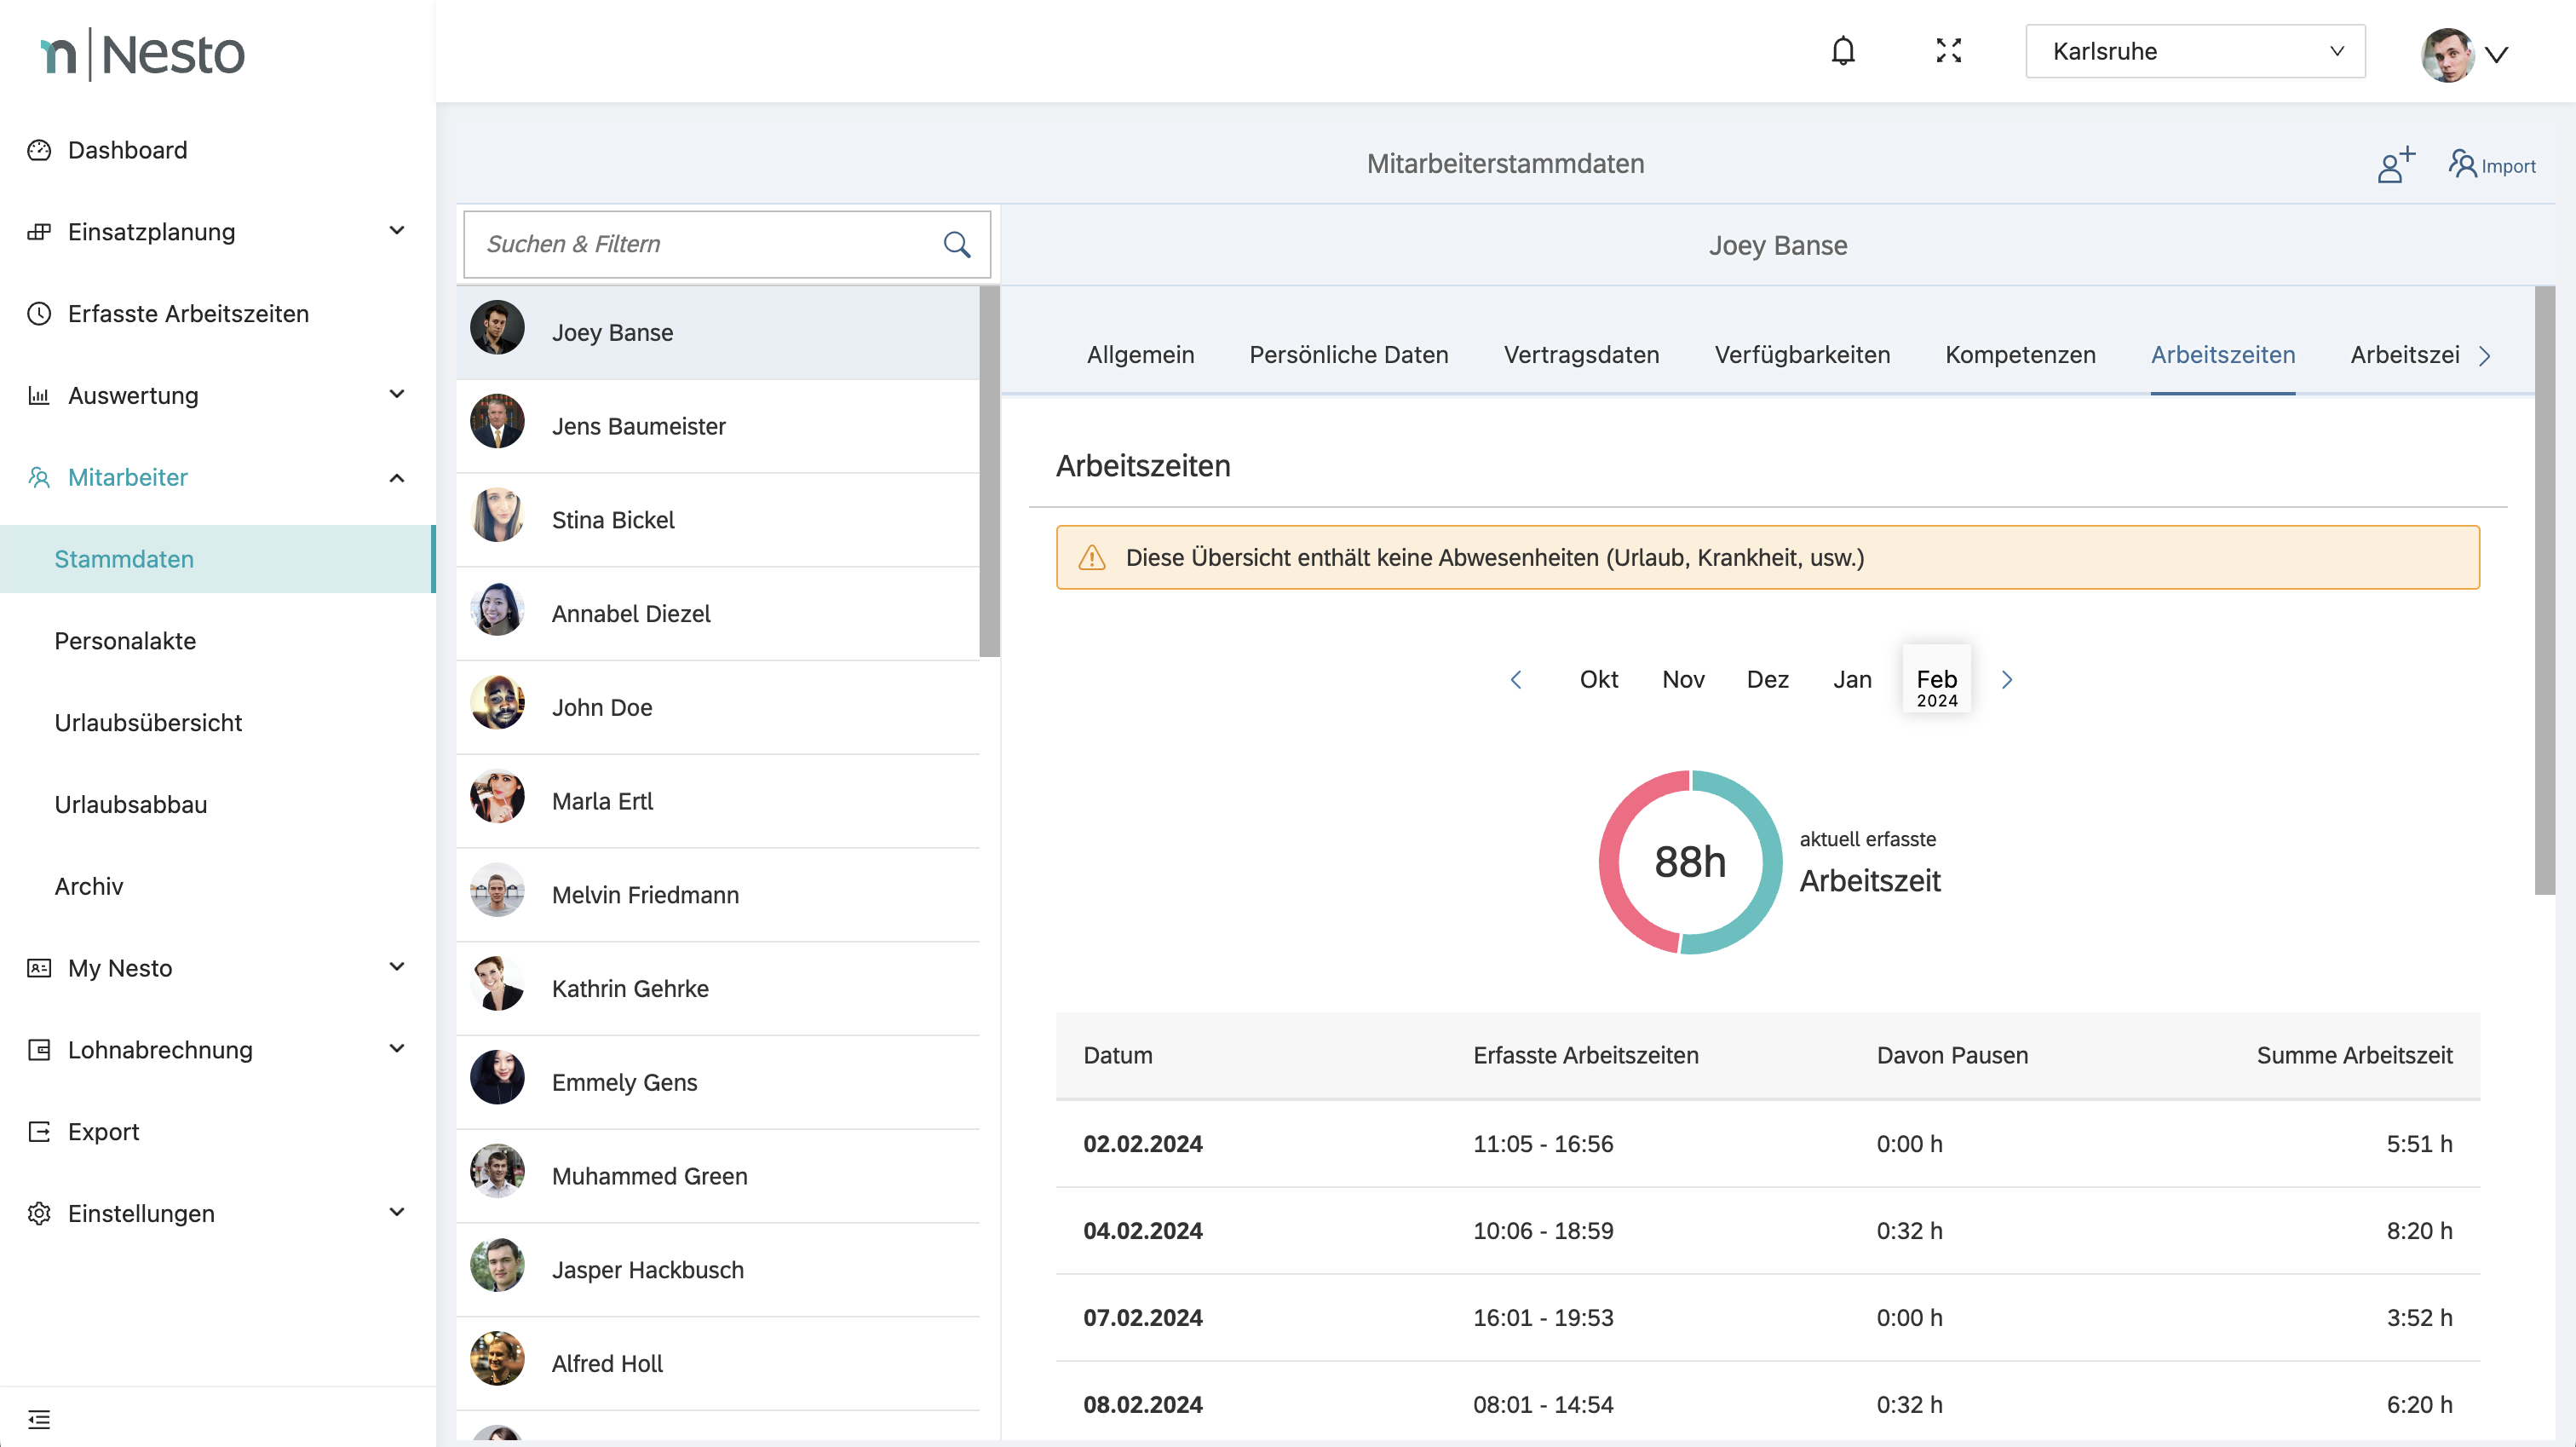The image size is (2576, 1447).
Task: Click the Import employees button
Action: point(2491,165)
